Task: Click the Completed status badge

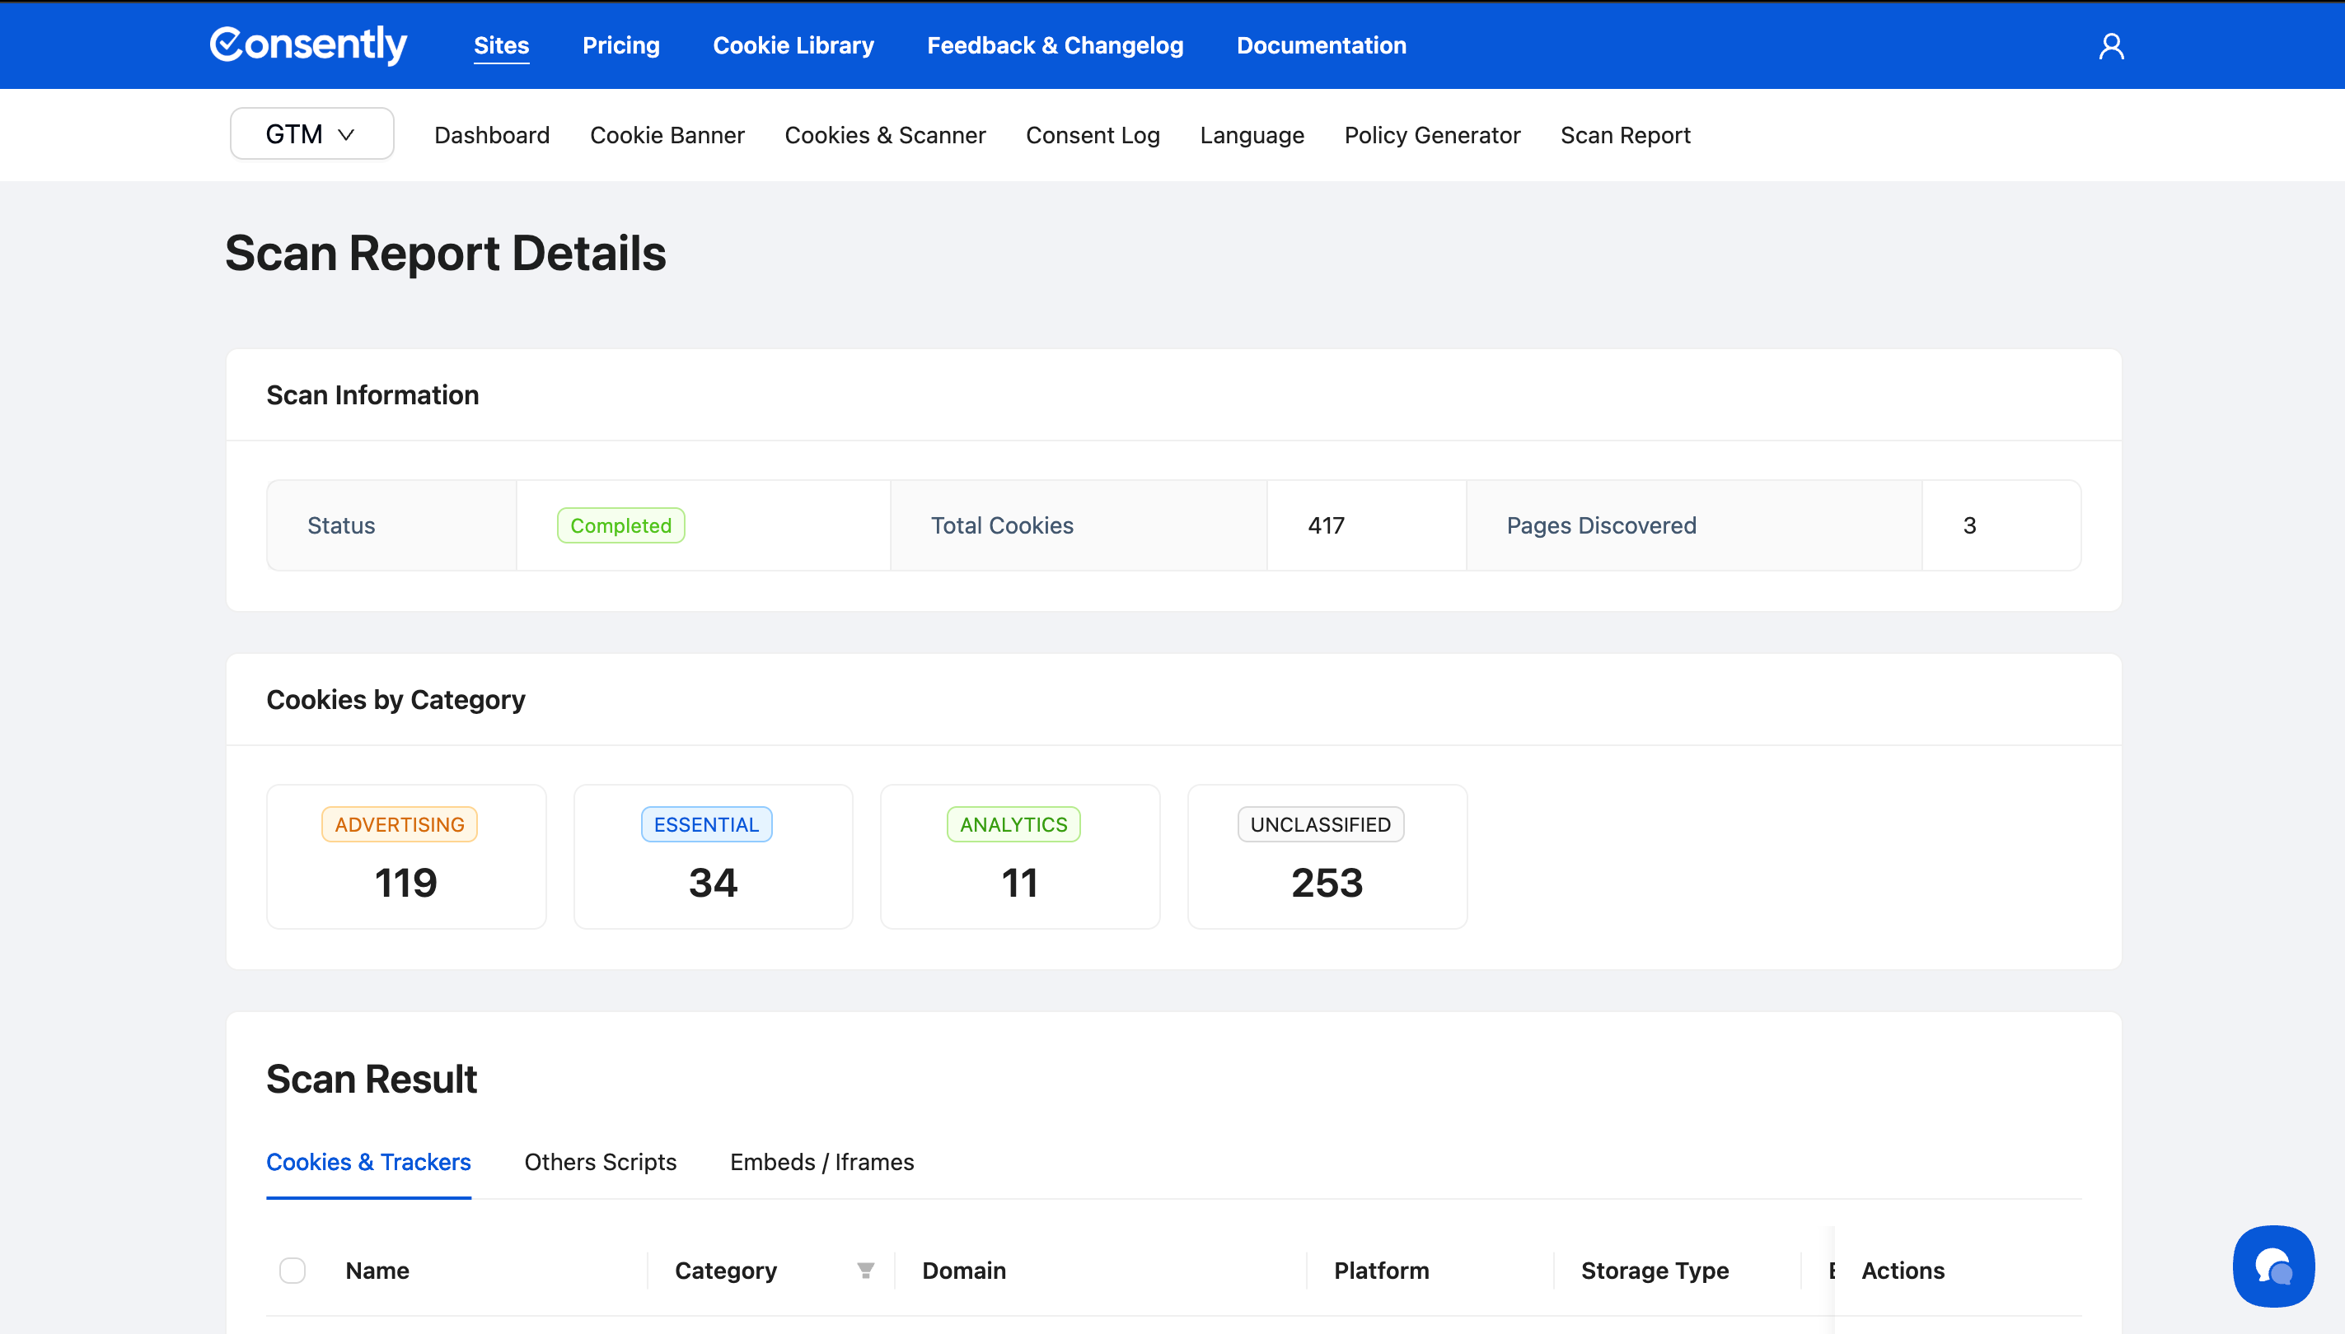Action: [620, 525]
